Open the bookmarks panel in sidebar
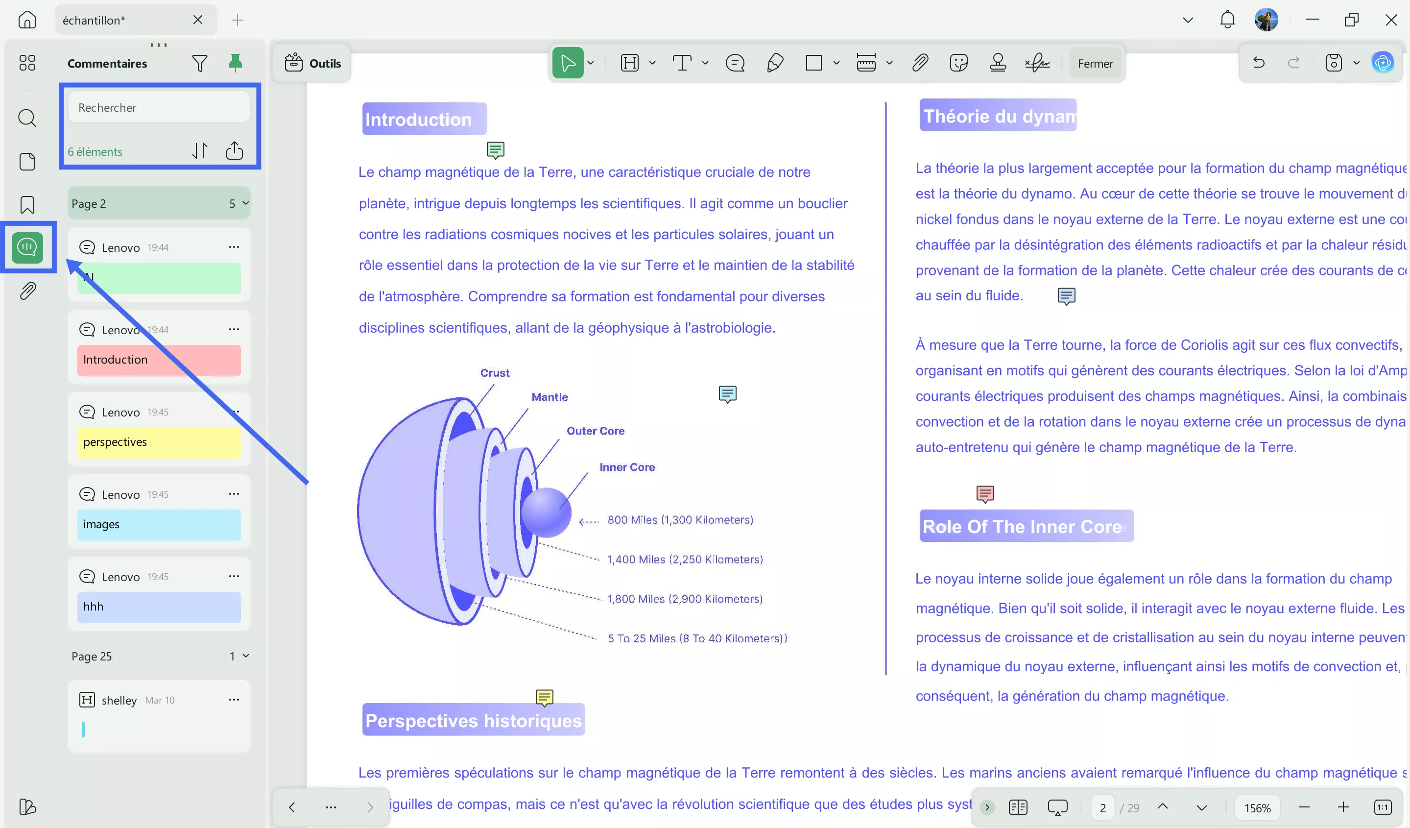Viewport: 1410px width, 828px height. point(27,205)
